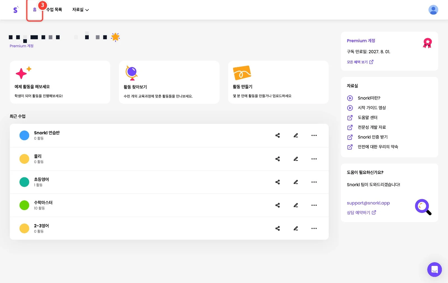Open more options for 2-3영어
The width and height of the screenshot is (448, 283).
click(314, 229)
